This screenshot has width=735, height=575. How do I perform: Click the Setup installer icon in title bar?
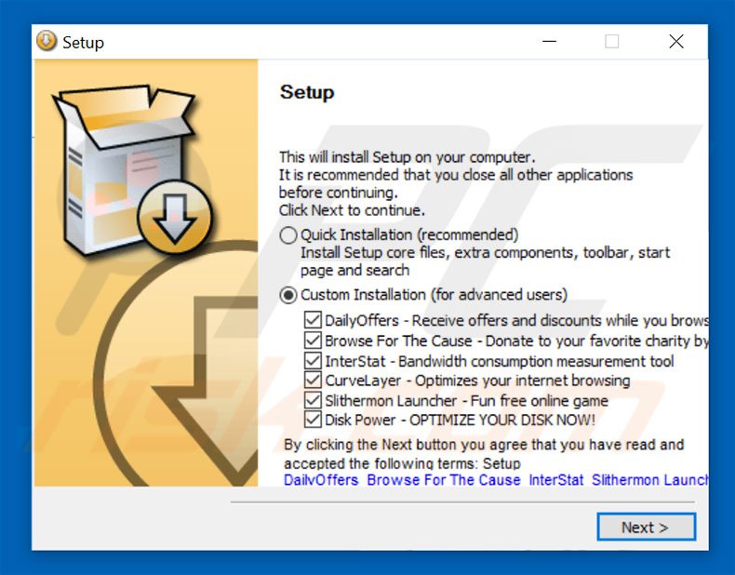(x=46, y=41)
